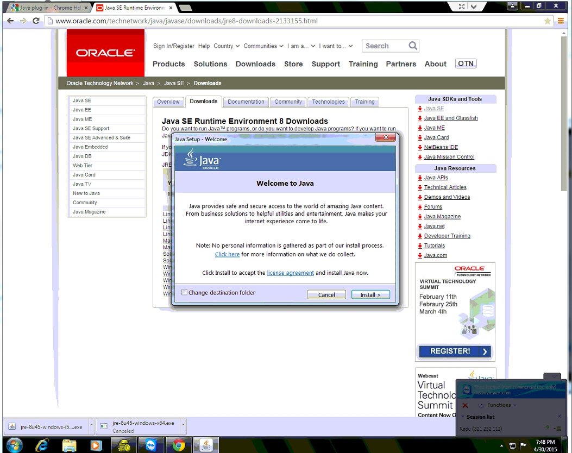Open the Windows Start menu
The image size is (572, 453).
14,445
